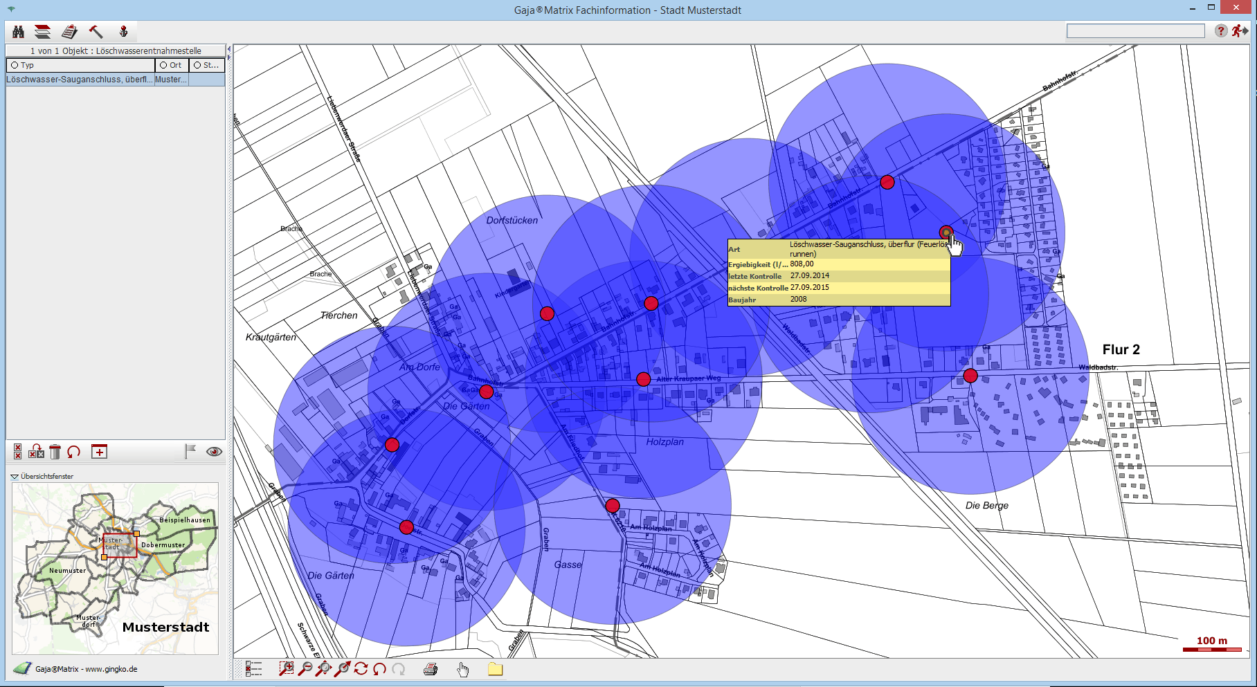Toggle the eye visibility icon
1257x687 pixels.
point(215,452)
